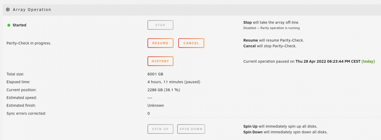381x140 pixels.
Task: Click the snowflake icon beside Array Operation
Action: pyautogui.click(x=8, y=10)
